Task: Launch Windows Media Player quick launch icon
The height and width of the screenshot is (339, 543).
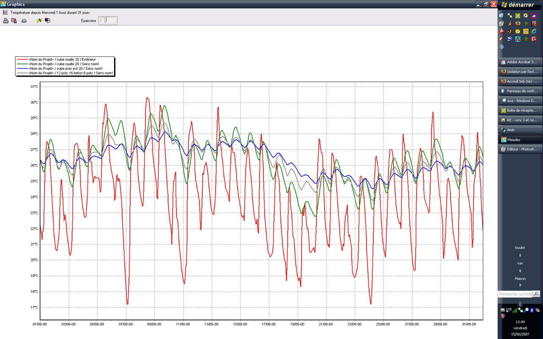Action: click(x=526, y=16)
